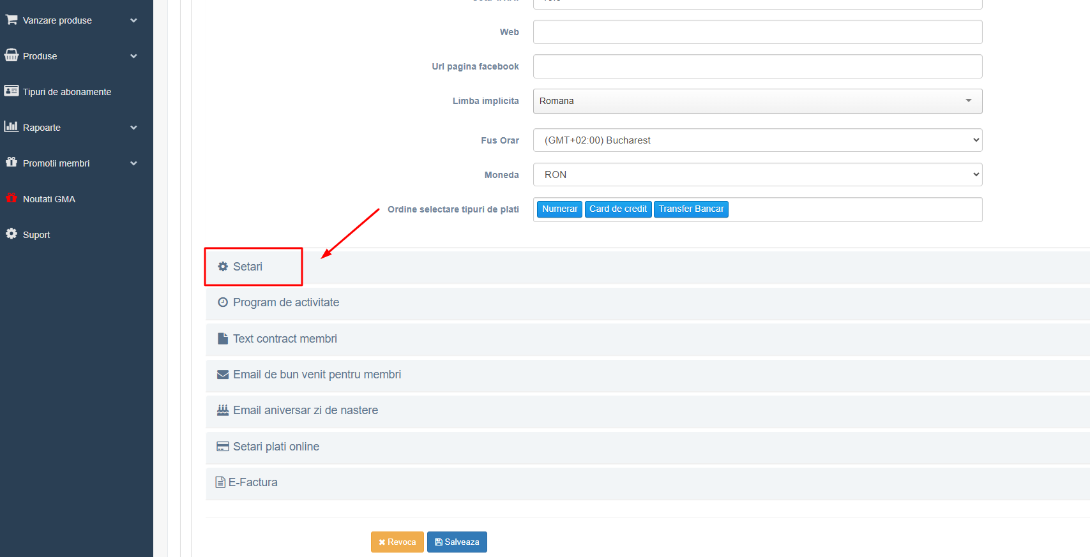Click the red gift icon for Noutati GMA
The height and width of the screenshot is (557, 1090).
point(11,198)
